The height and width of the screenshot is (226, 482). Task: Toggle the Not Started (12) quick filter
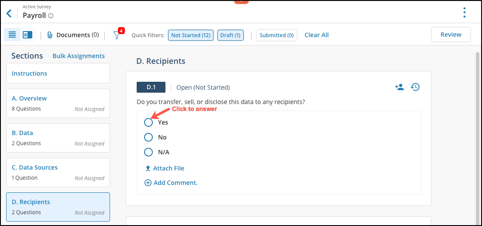pos(191,35)
